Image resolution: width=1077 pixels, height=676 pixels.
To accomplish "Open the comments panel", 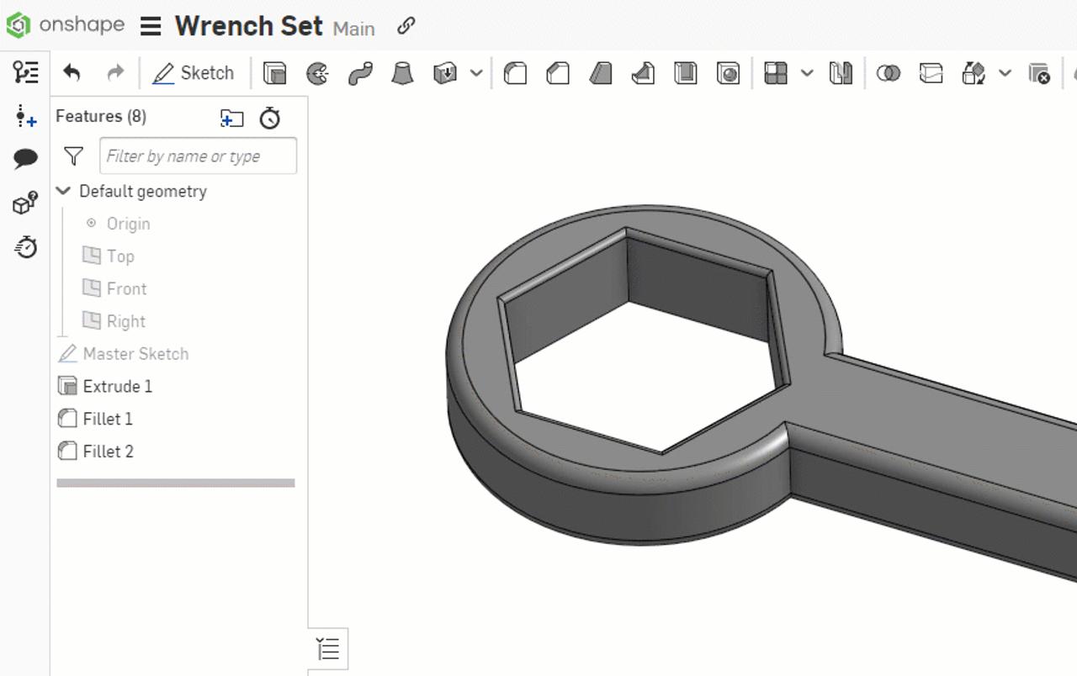I will [x=26, y=158].
